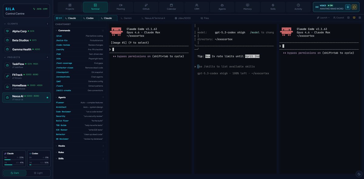
Task: Click Claude 7d usage progress bar
Action: pos(14,165)
